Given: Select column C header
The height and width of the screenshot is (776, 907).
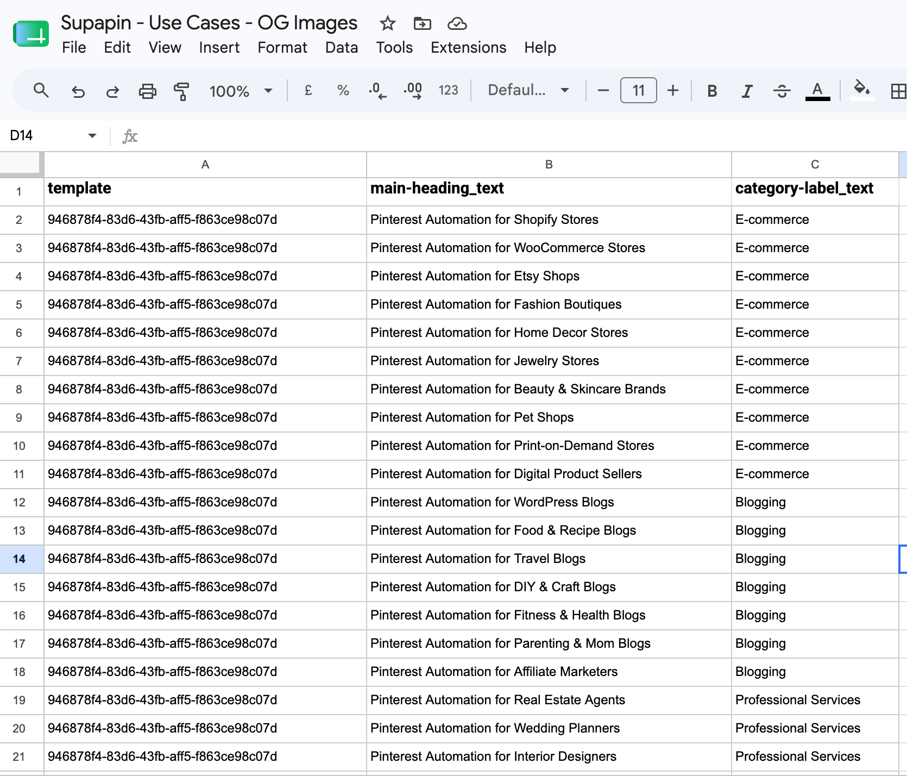Looking at the screenshot, I should (815, 165).
